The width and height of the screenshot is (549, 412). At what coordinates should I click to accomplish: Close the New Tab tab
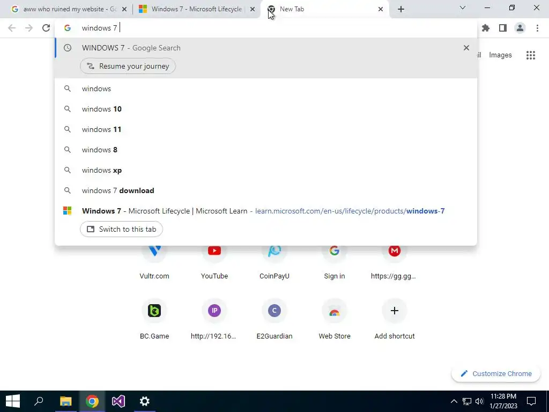tap(381, 10)
